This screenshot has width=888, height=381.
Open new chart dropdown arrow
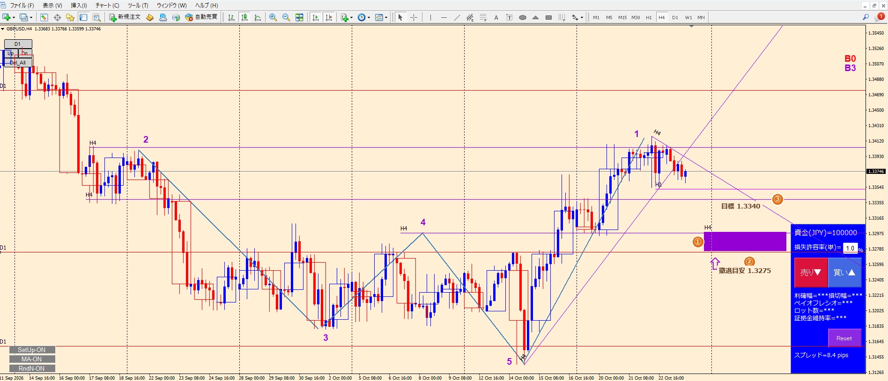click(x=14, y=17)
